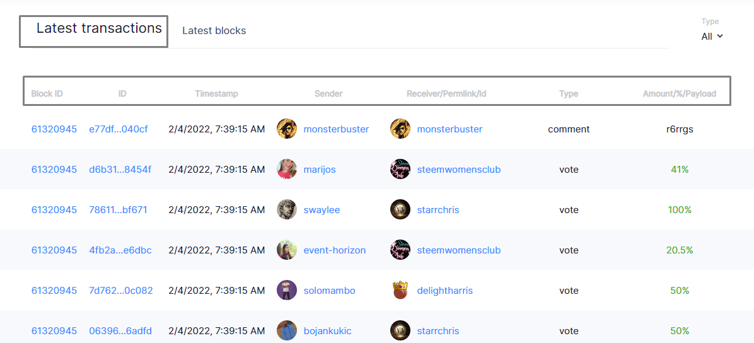Open transaction 06396...6adfd
This screenshot has width=754, height=343.
pyautogui.click(x=120, y=331)
